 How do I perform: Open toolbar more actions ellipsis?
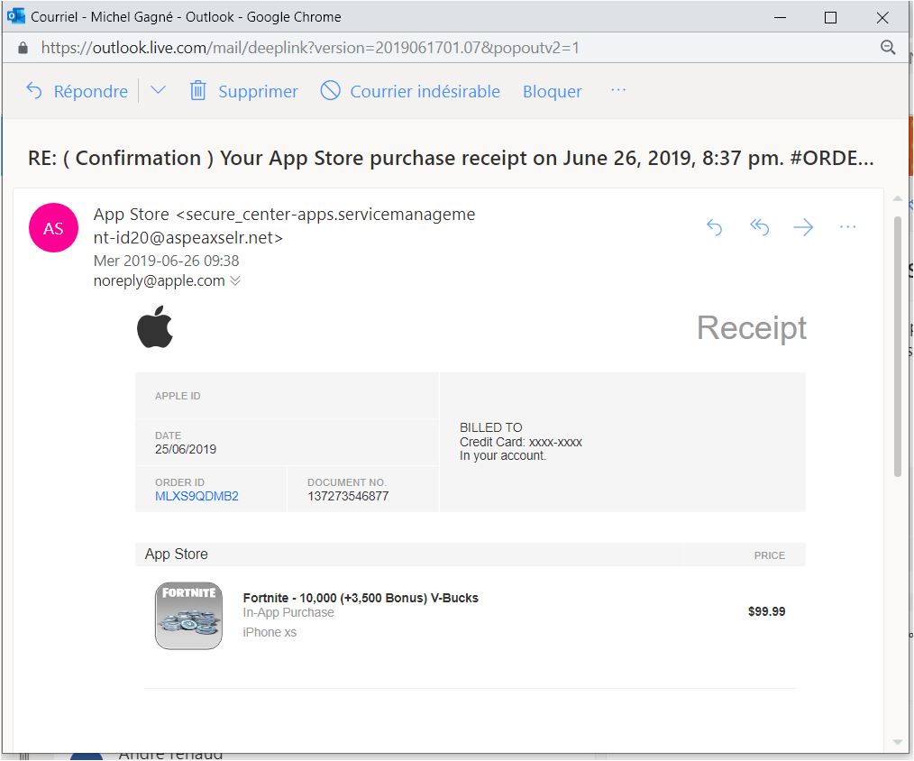tap(617, 90)
